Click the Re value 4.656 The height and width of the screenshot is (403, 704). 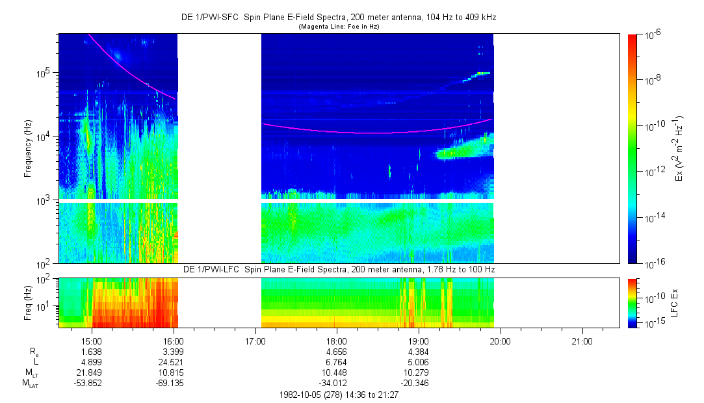337,351
